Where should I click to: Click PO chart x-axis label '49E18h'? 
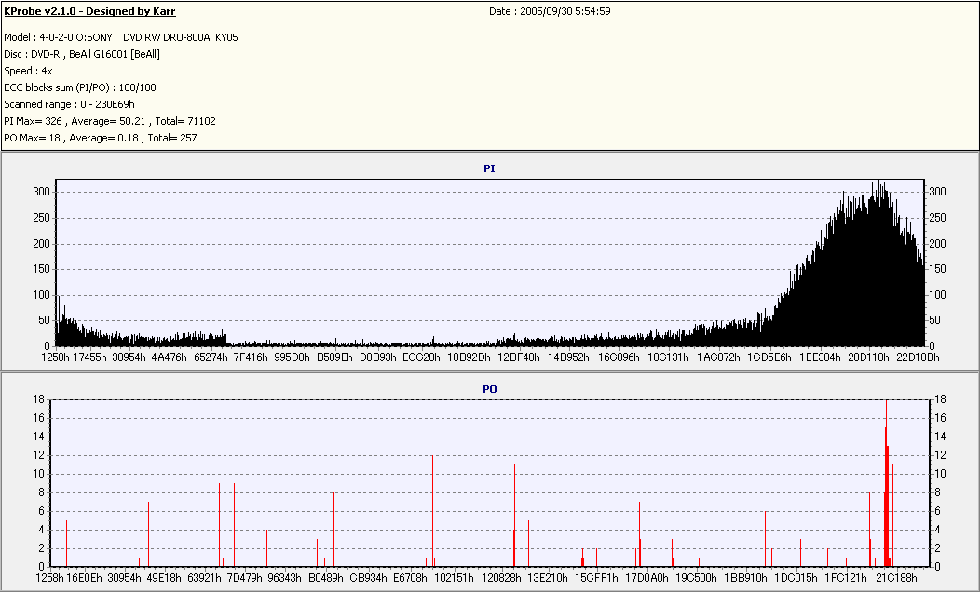tap(164, 578)
